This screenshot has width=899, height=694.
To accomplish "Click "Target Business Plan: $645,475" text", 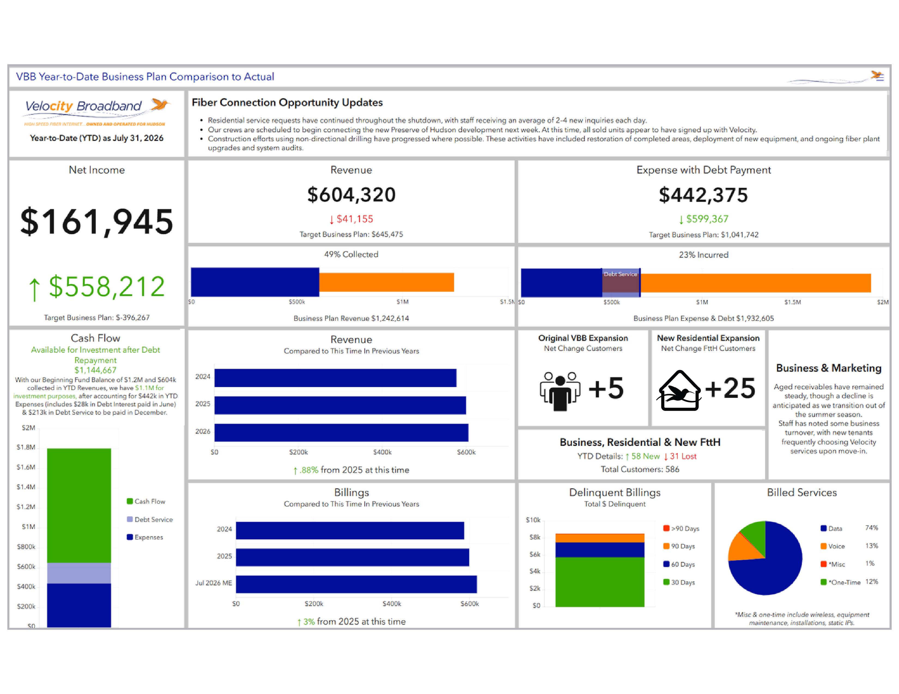I will [351, 234].
